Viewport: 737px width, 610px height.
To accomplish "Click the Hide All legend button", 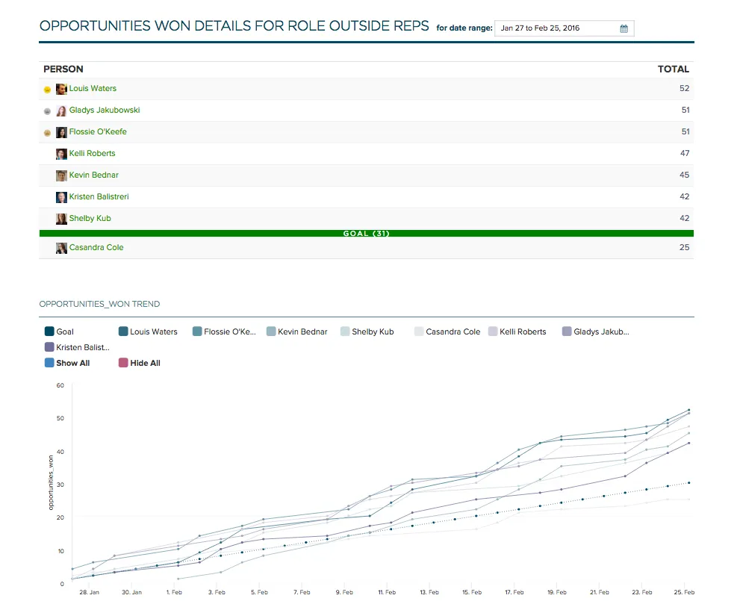I will [140, 363].
